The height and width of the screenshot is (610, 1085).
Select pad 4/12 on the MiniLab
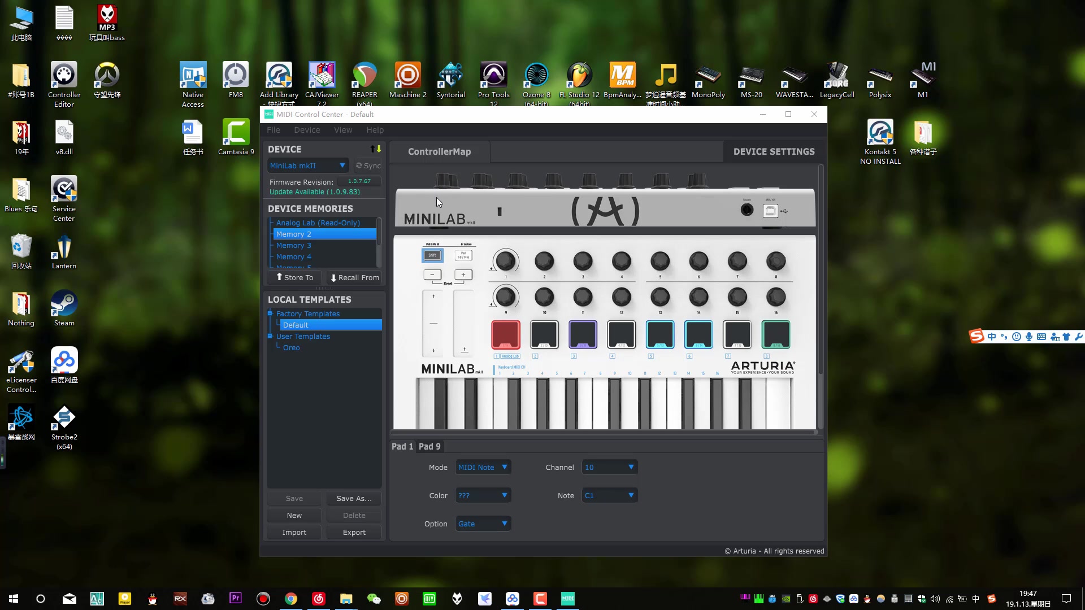pos(621,334)
